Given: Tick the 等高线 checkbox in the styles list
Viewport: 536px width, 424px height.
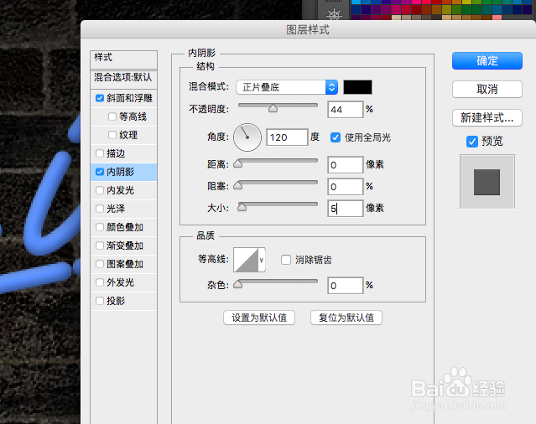Looking at the screenshot, I should point(112,116).
